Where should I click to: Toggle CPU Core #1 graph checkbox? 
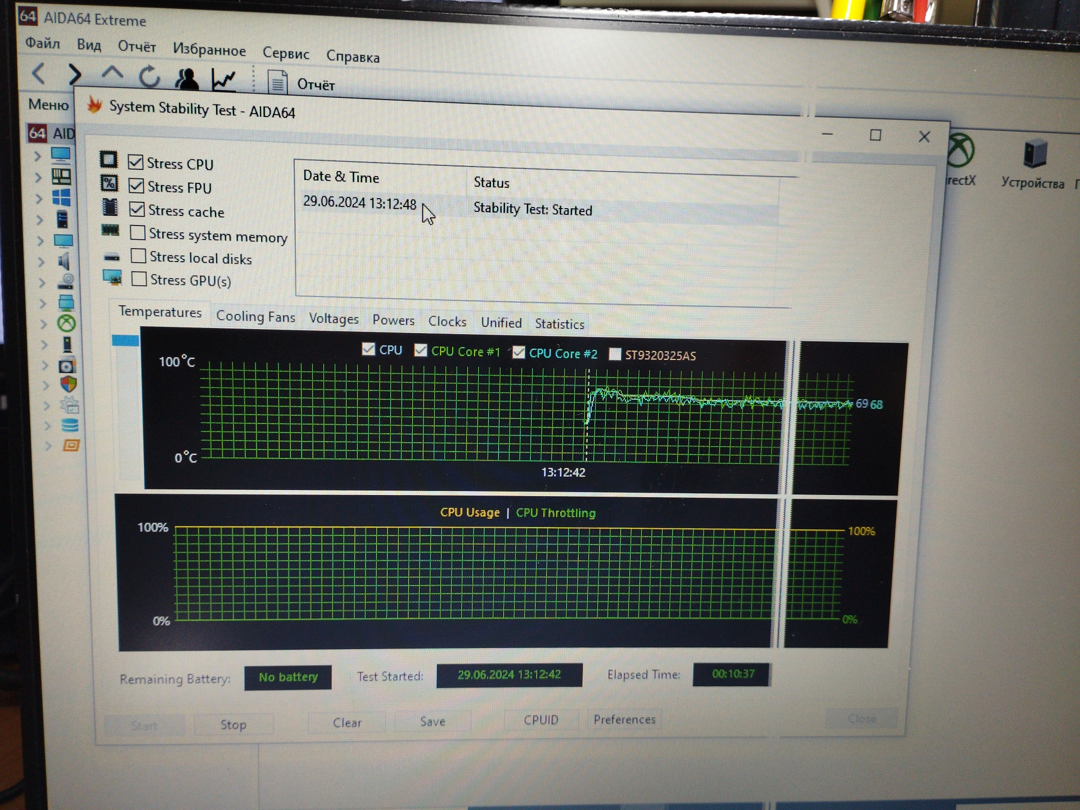point(421,350)
